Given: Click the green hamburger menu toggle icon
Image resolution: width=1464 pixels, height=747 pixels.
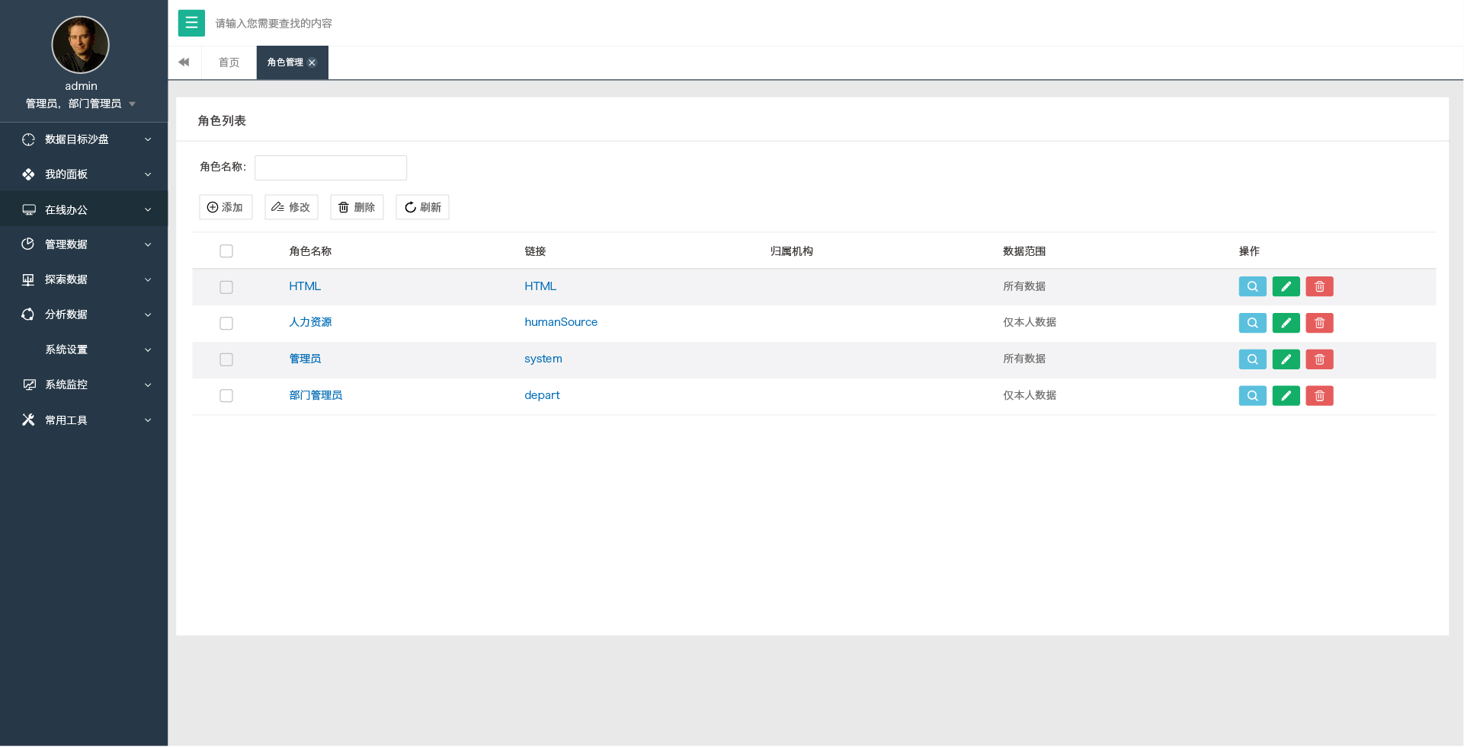Looking at the screenshot, I should point(191,23).
